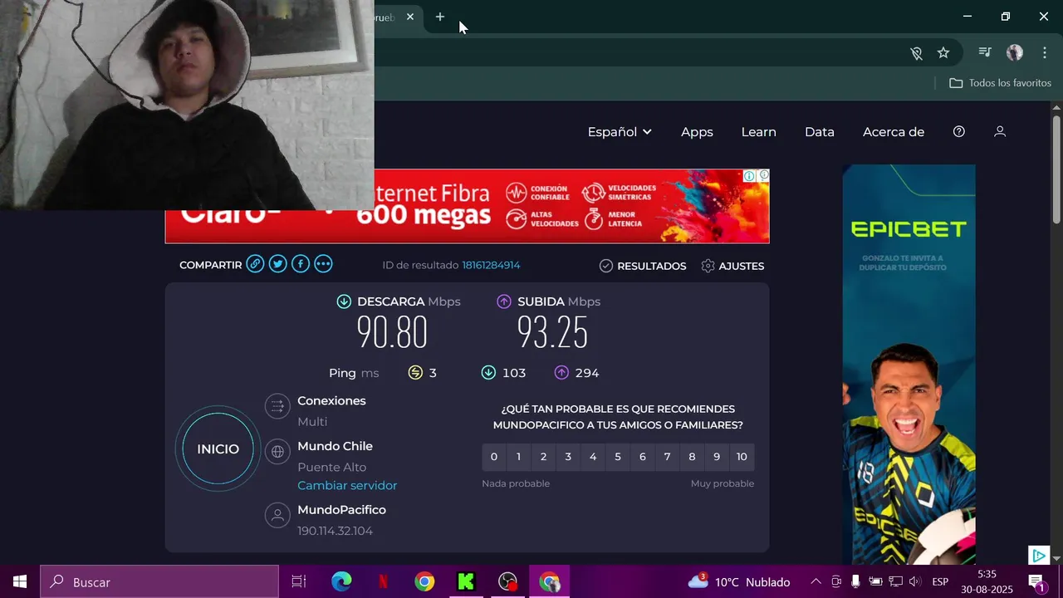Open the RESULTADOS tab
The image size is (1063, 598).
[x=643, y=266]
